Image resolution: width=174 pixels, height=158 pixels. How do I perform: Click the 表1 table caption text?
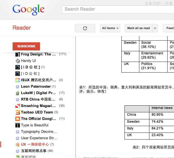coord(126,89)
